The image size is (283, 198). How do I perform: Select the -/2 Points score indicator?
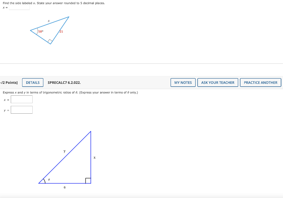[9, 82]
